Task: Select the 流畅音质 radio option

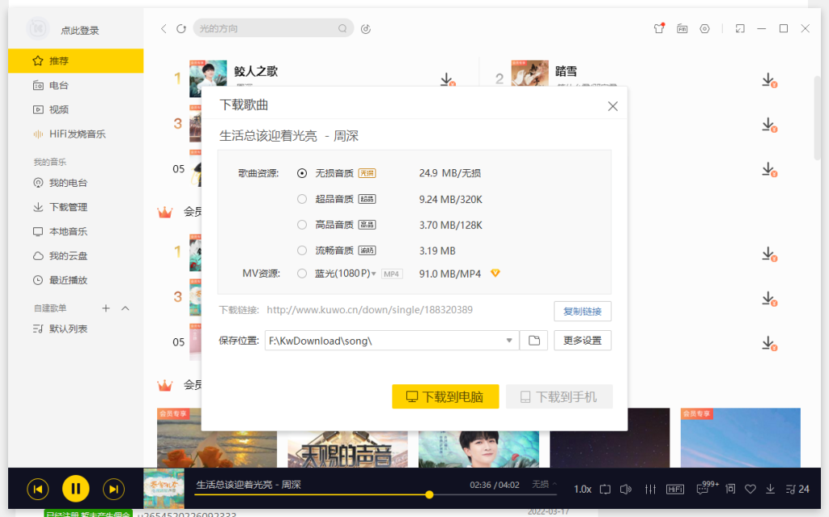Action: [x=302, y=251]
